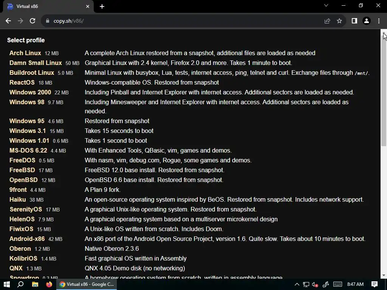Image resolution: width=387 pixels, height=290 pixels.
Task: Run the Oberon profile
Action: [x=20, y=248]
